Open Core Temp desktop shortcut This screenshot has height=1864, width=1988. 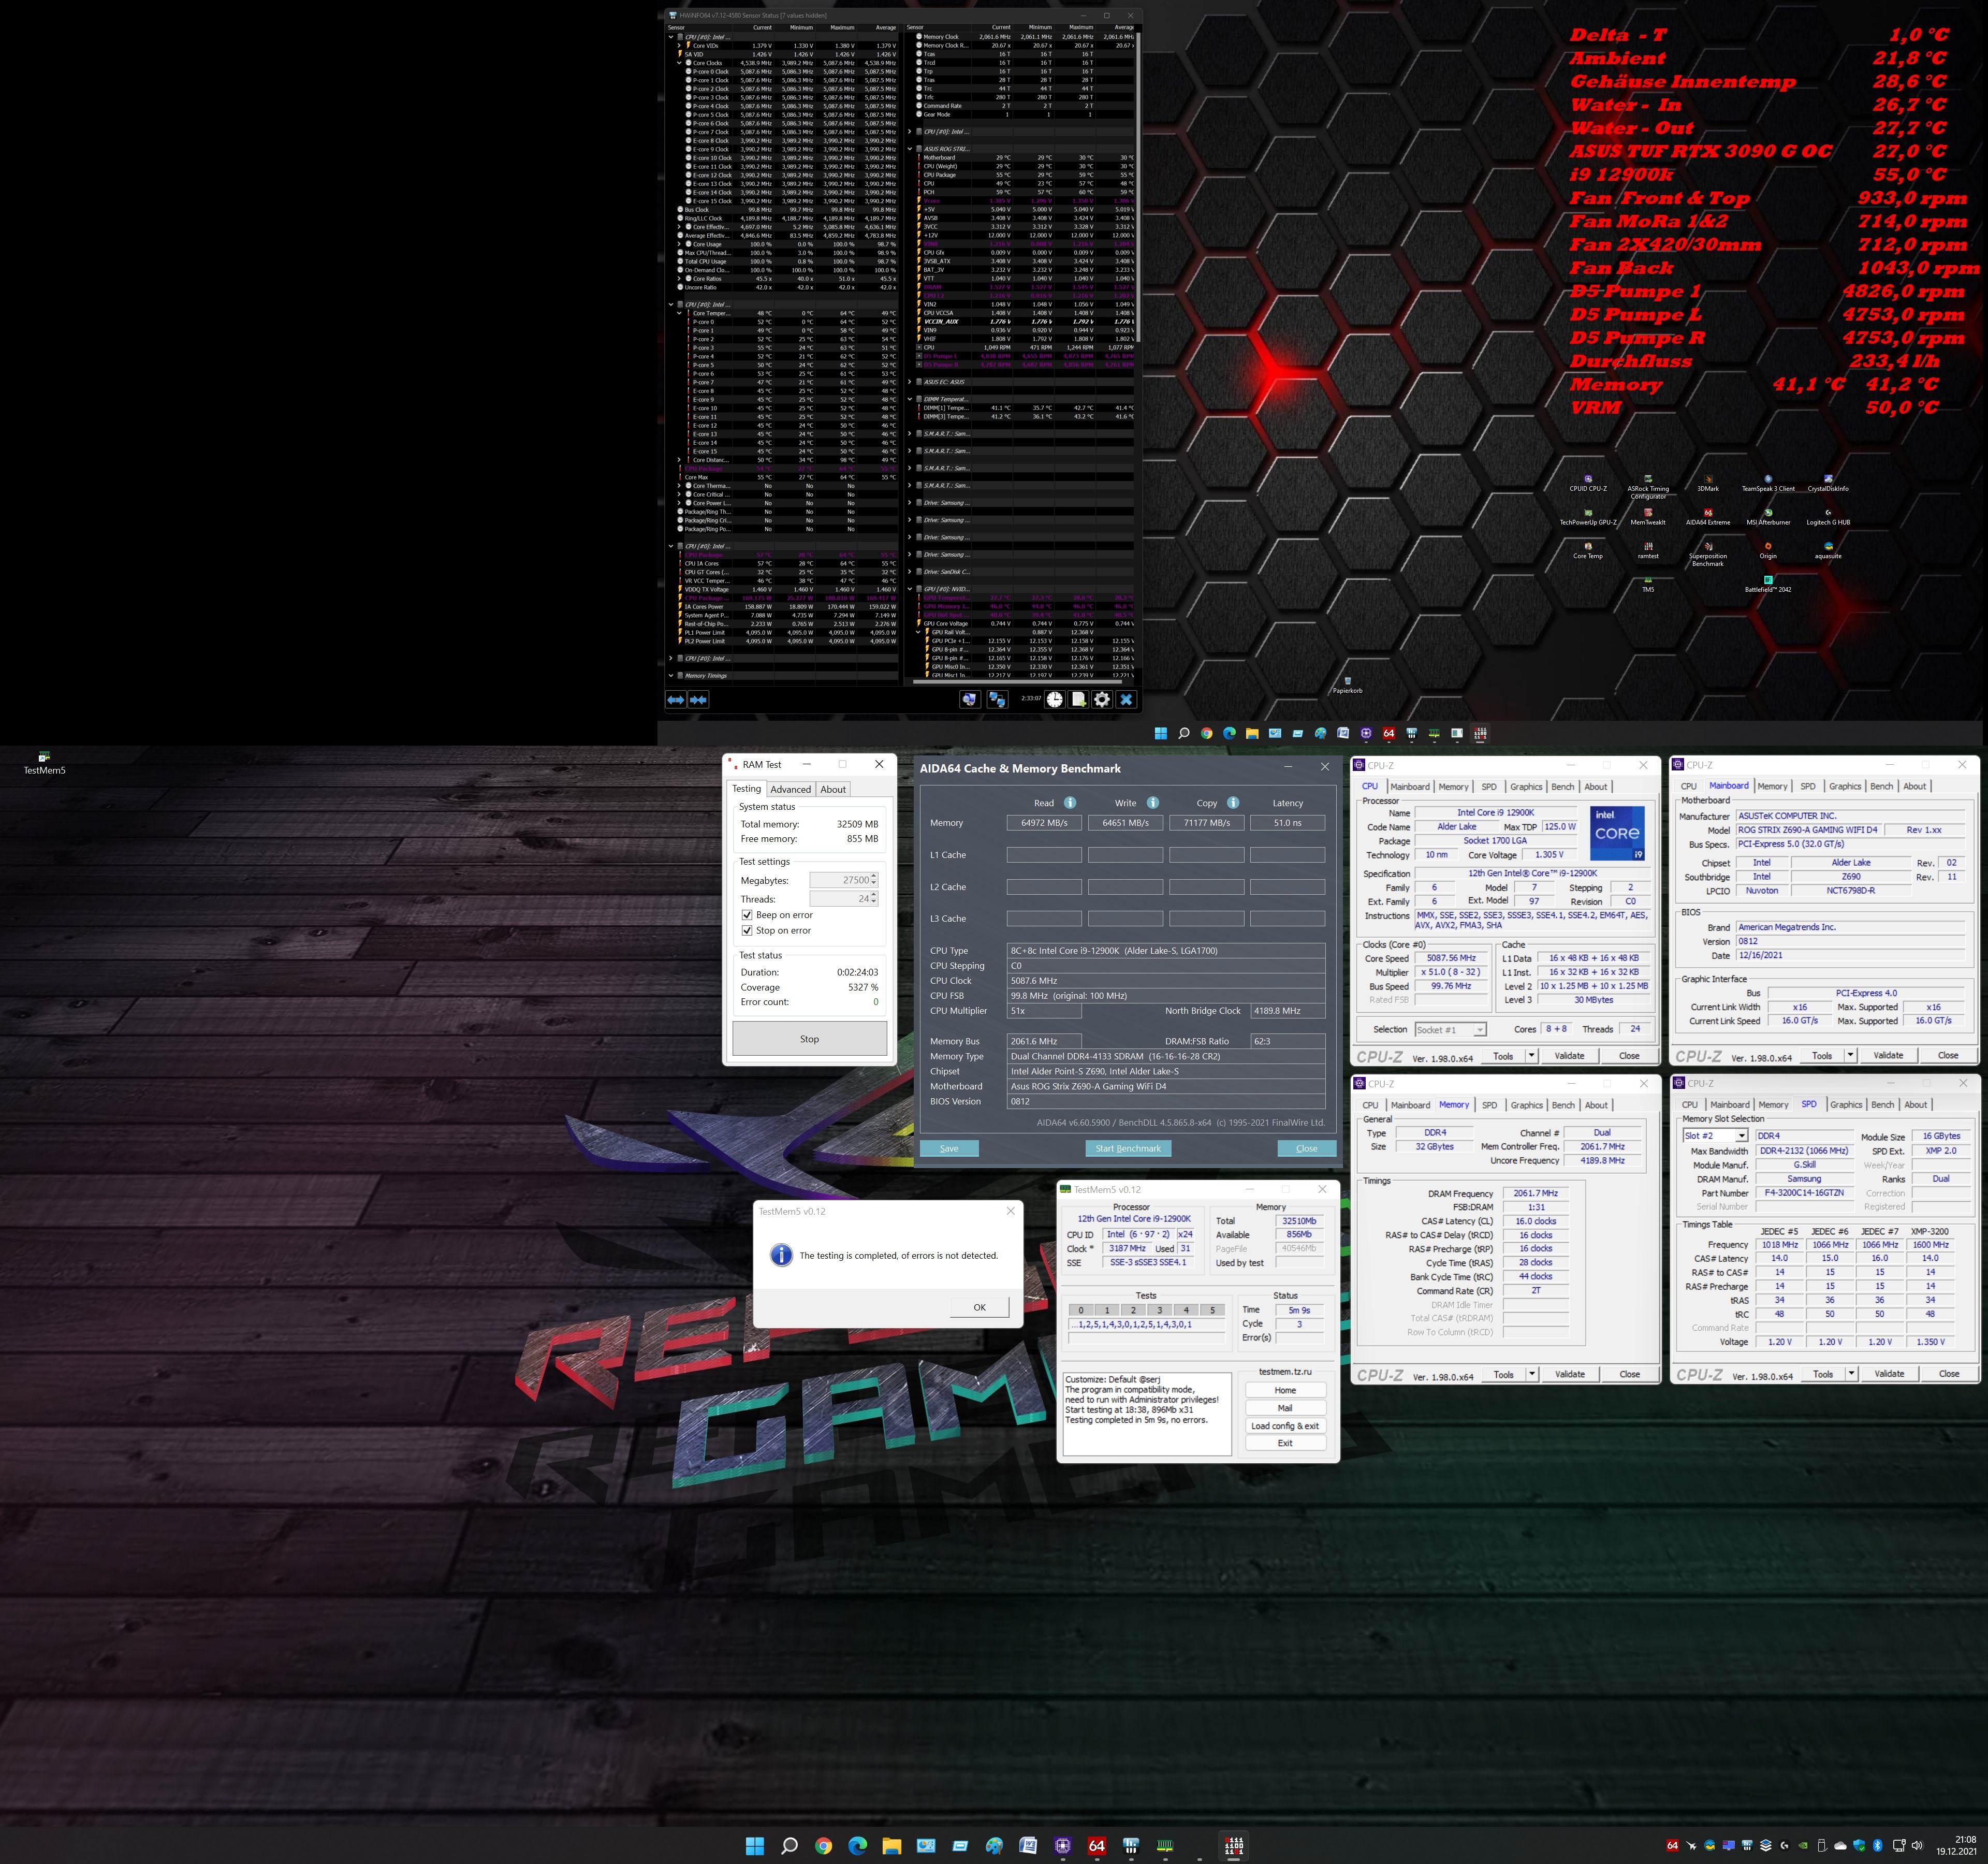click(x=1588, y=551)
